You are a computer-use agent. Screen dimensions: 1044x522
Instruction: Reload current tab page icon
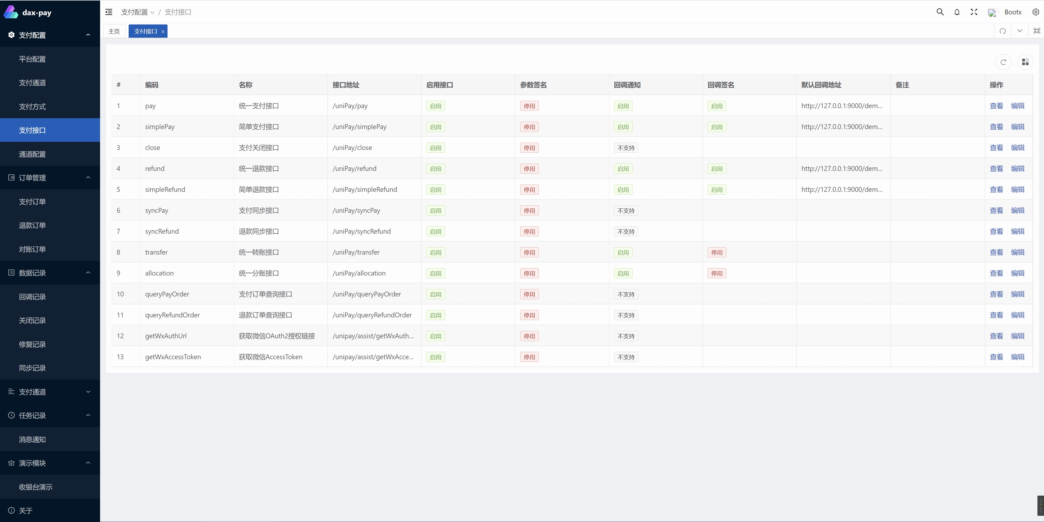pyautogui.click(x=1002, y=31)
